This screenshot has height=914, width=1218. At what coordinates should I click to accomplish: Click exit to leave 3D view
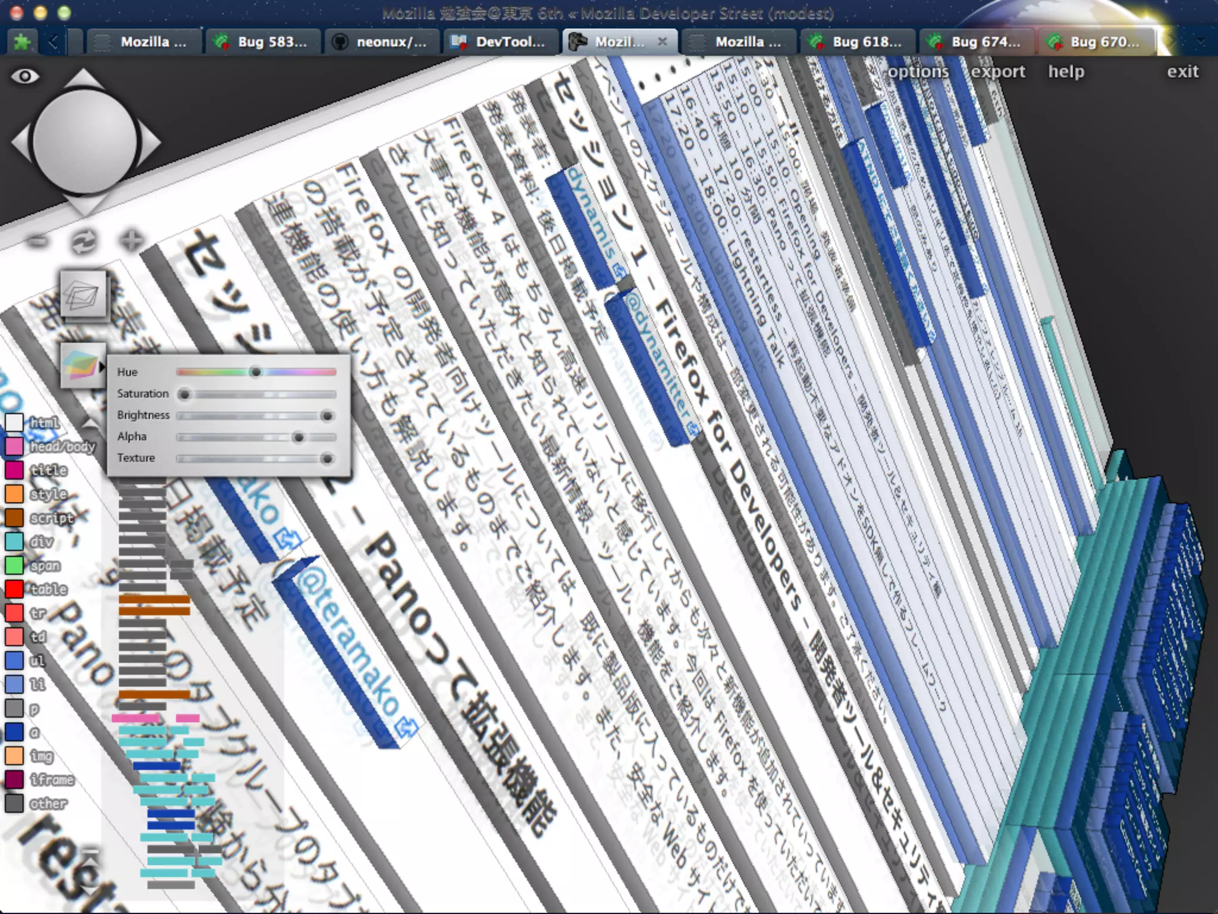click(1182, 72)
